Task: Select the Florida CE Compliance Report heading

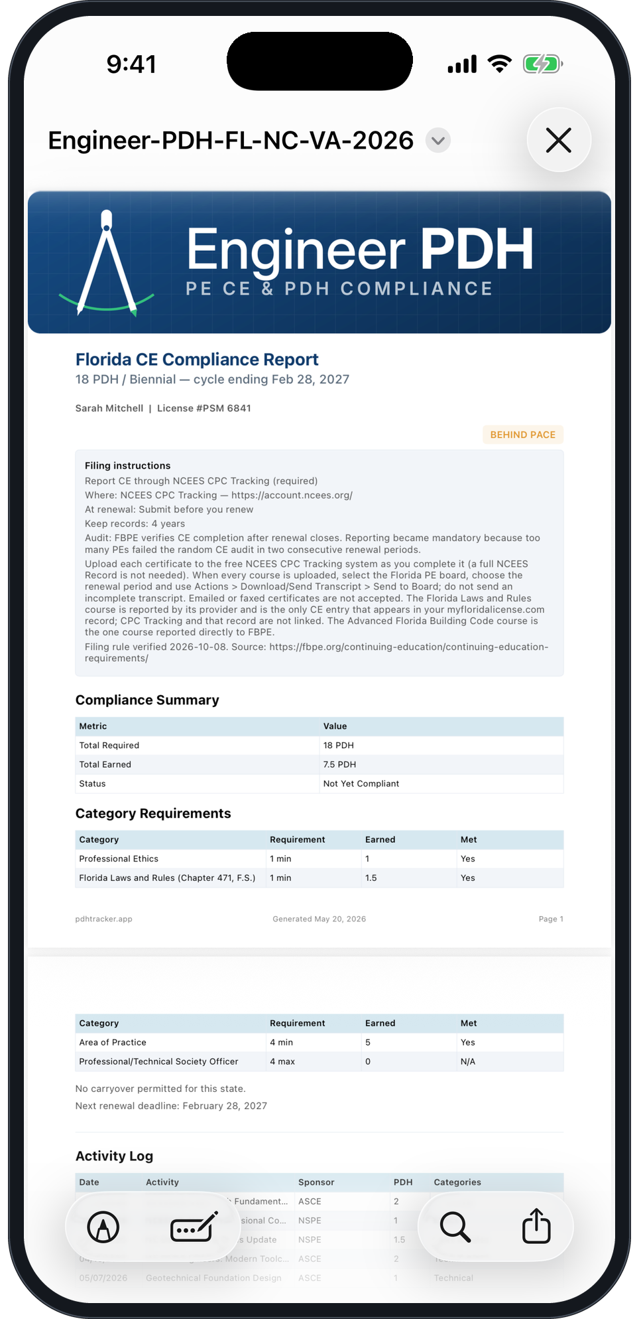Action: coord(197,360)
